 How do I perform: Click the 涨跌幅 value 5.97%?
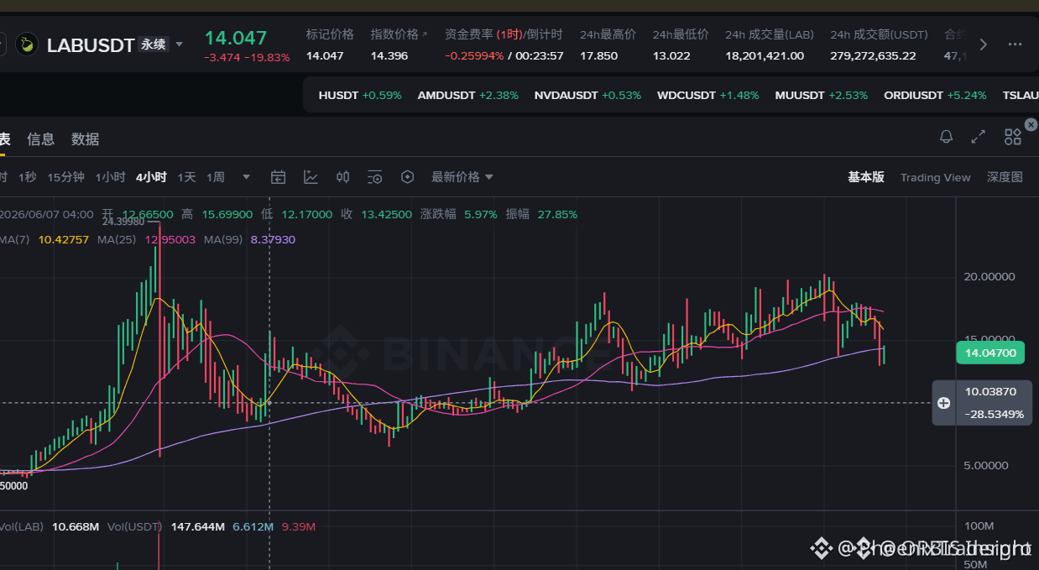click(480, 214)
